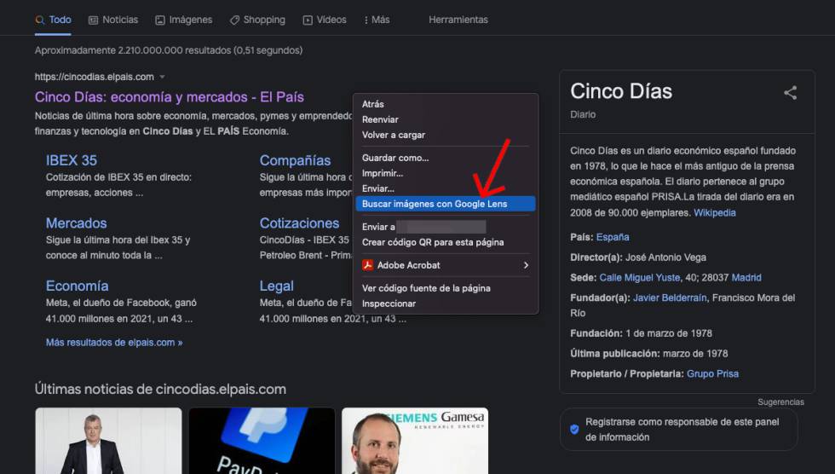Open the Siemens Gamesa news thumbnail

(415, 441)
